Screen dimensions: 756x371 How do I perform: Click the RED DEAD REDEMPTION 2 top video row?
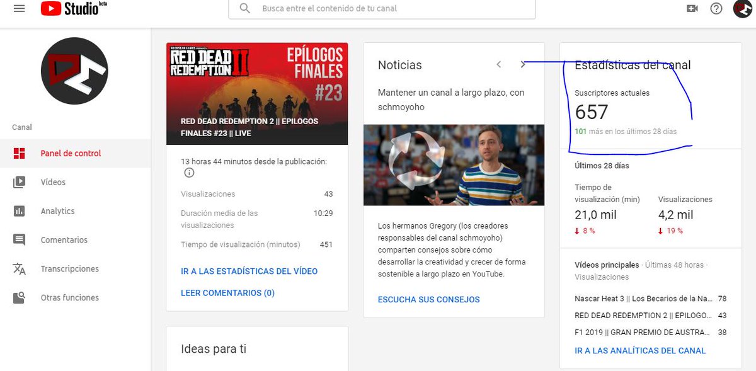coord(651,316)
